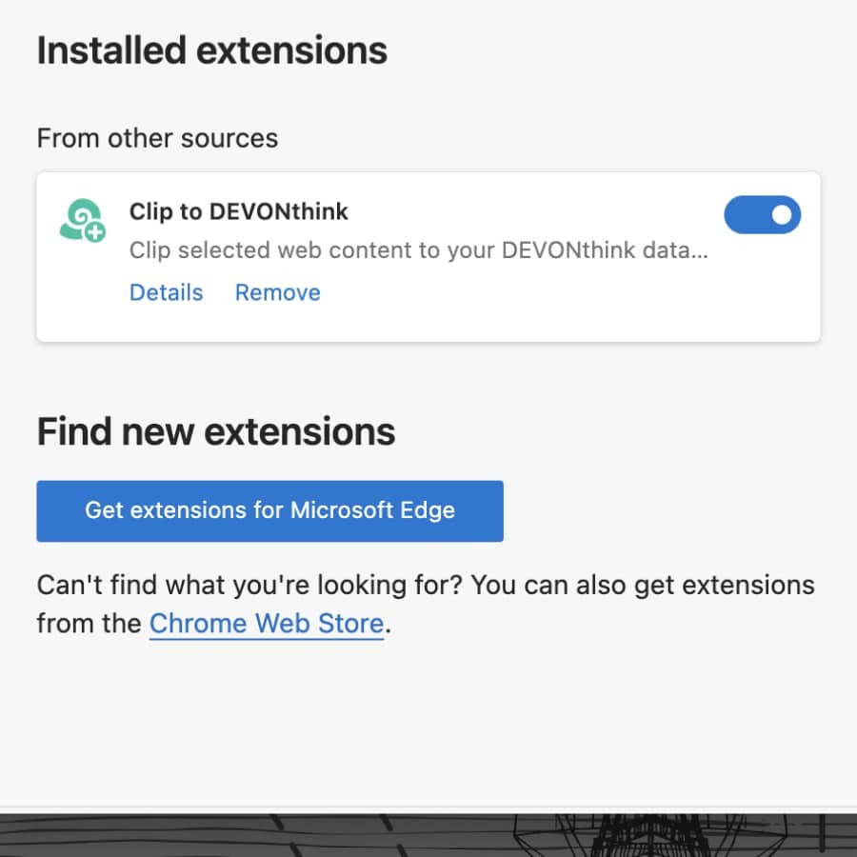Click the dark wireframe image at the bottom
857x857 pixels.
coord(428,836)
